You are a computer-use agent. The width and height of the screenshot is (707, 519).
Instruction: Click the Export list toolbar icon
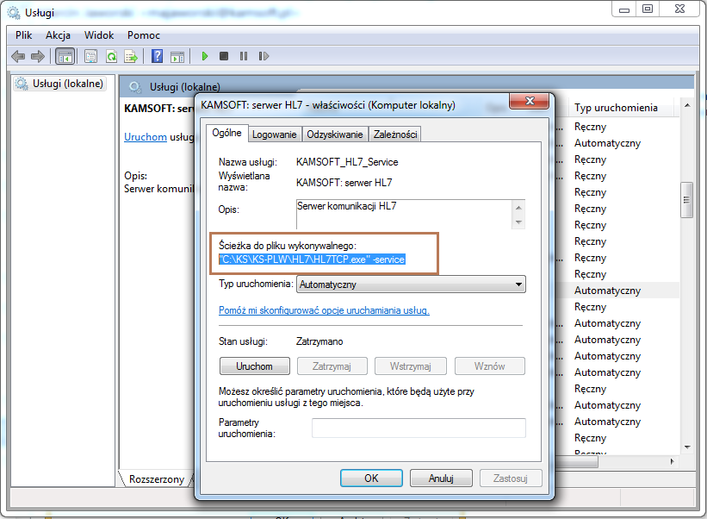[x=131, y=56]
